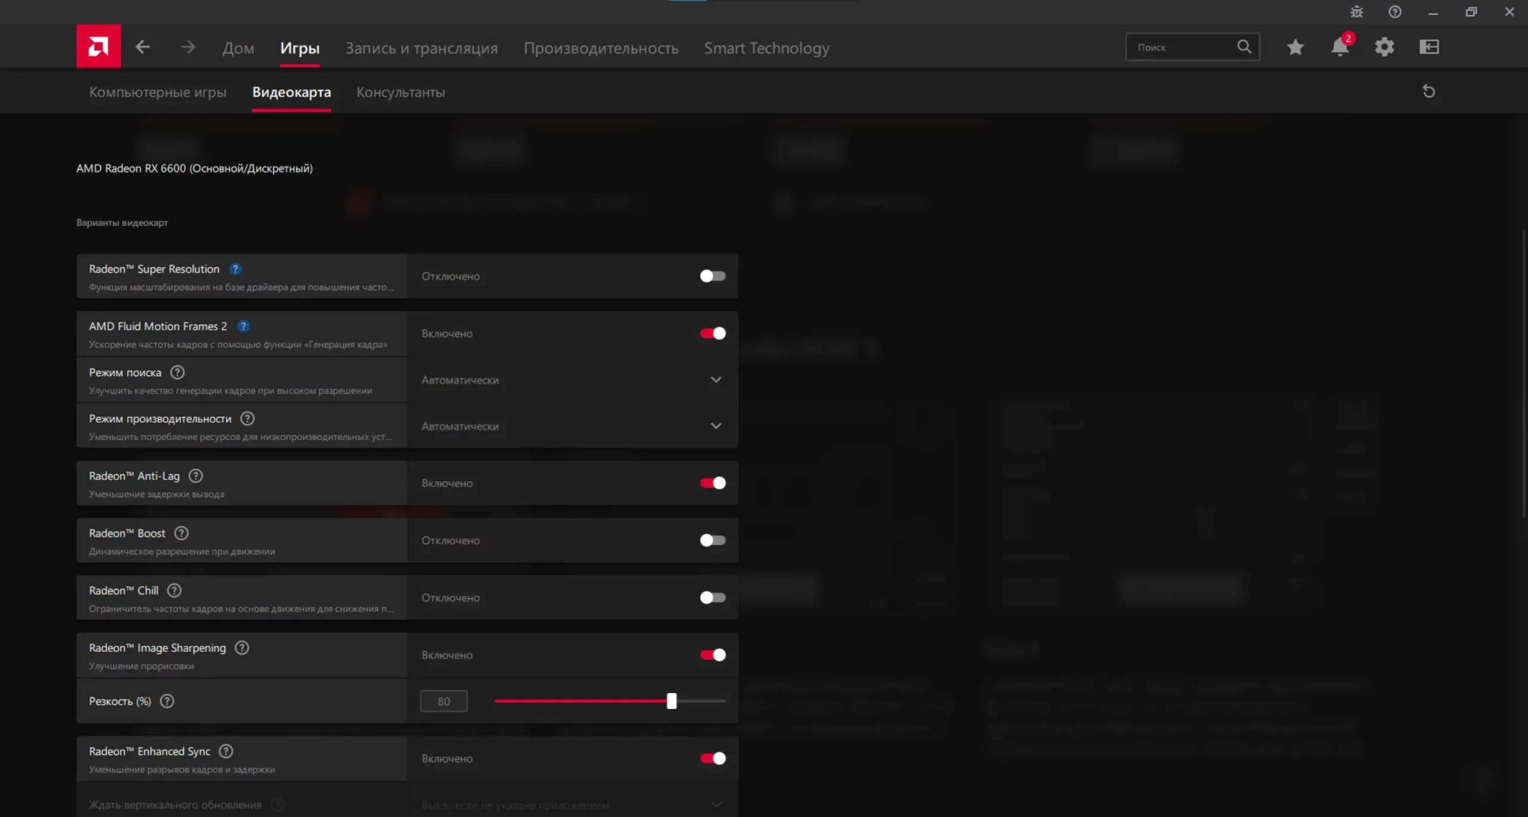Expand the Режим поиска dropdown
1528x817 pixels.
(716, 380)
